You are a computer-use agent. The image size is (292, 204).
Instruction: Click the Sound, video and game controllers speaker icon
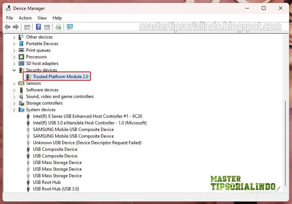click(21, 96)
